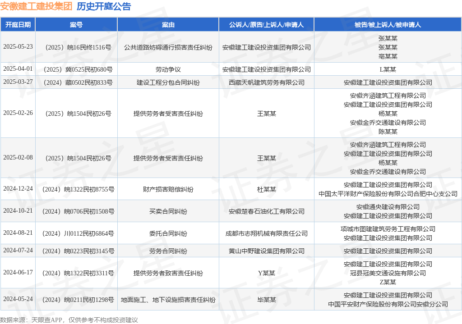Click 中国太平洋财产保险股份有限公司合肥中心支公司
Image resolution: width=462 pixels, height=324 pixels.
tap(388, 194)
